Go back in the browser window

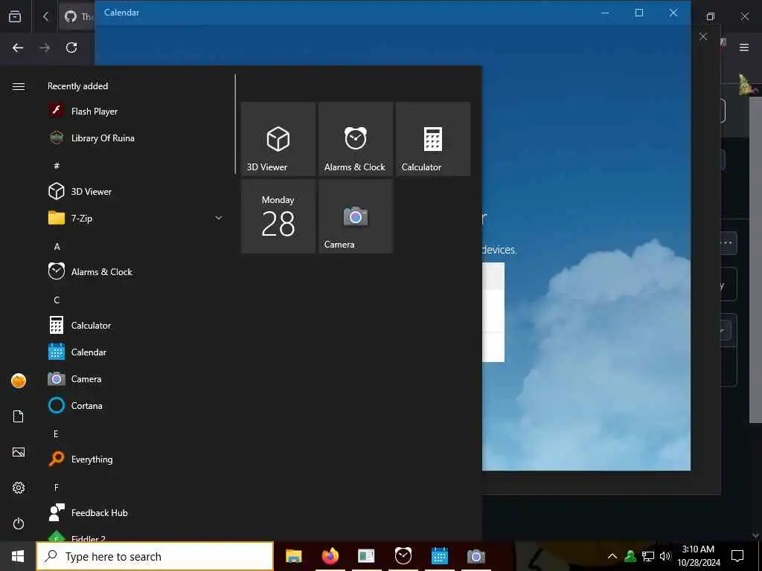pos(18,48)
